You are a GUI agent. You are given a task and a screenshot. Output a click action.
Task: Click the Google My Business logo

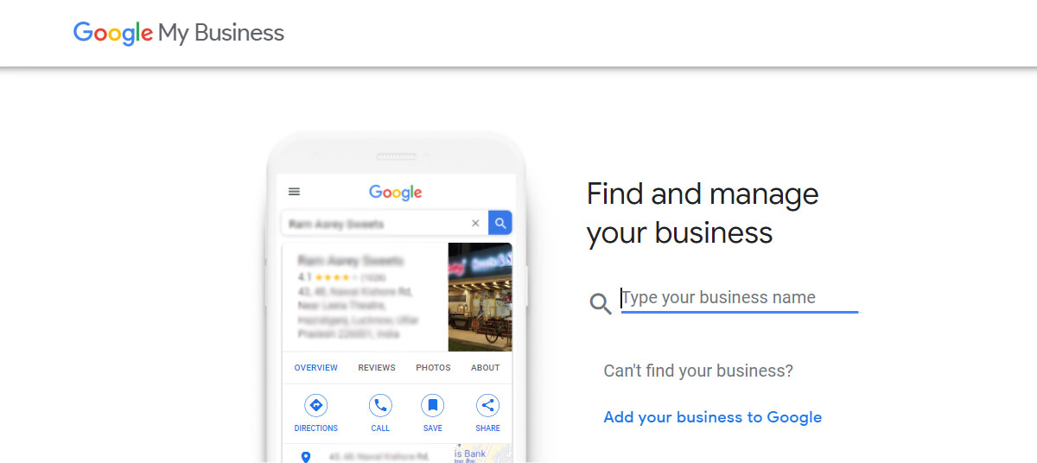tap(179, 33)
